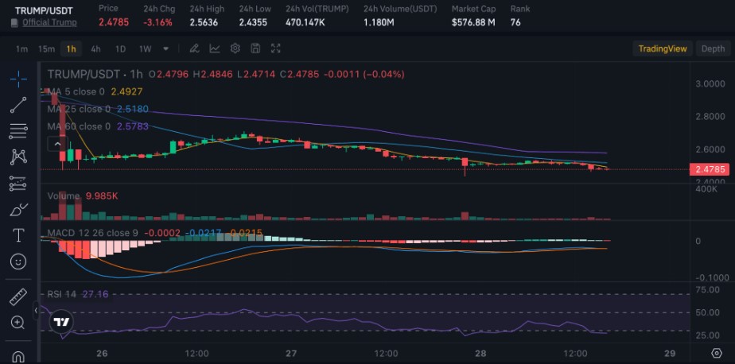Open drawing tools pencil icon in top toolbar
The height and width of the screenshot is (364, 735).
point(194,48)
